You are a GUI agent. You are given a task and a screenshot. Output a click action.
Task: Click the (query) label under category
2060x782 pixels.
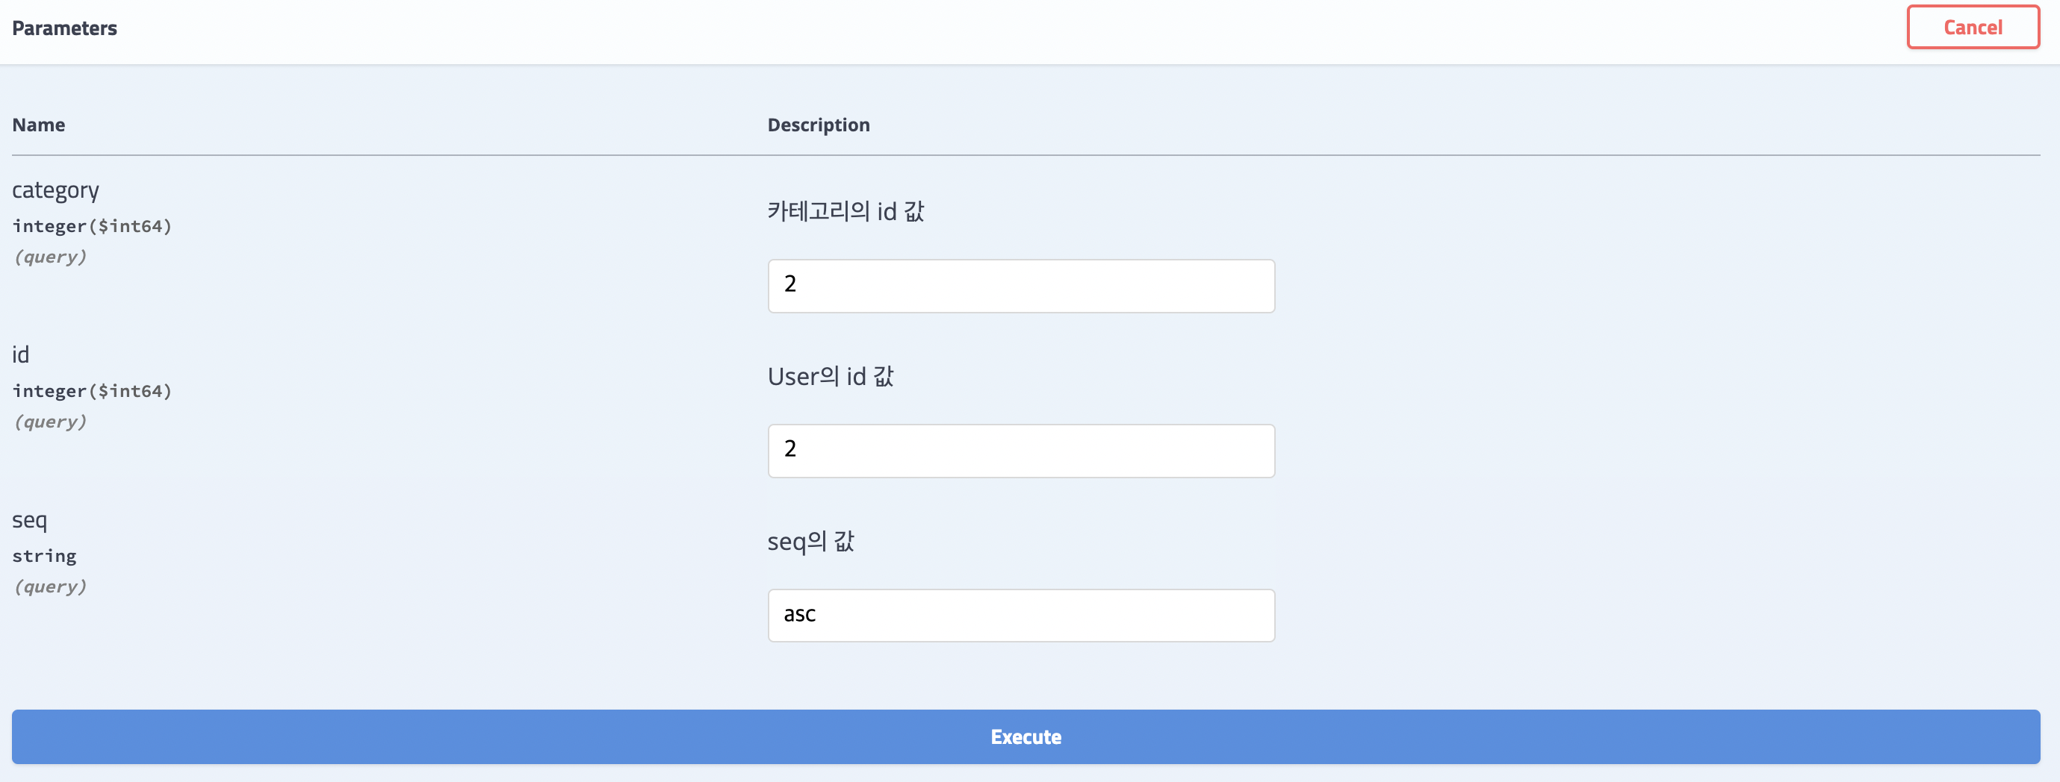50,257
